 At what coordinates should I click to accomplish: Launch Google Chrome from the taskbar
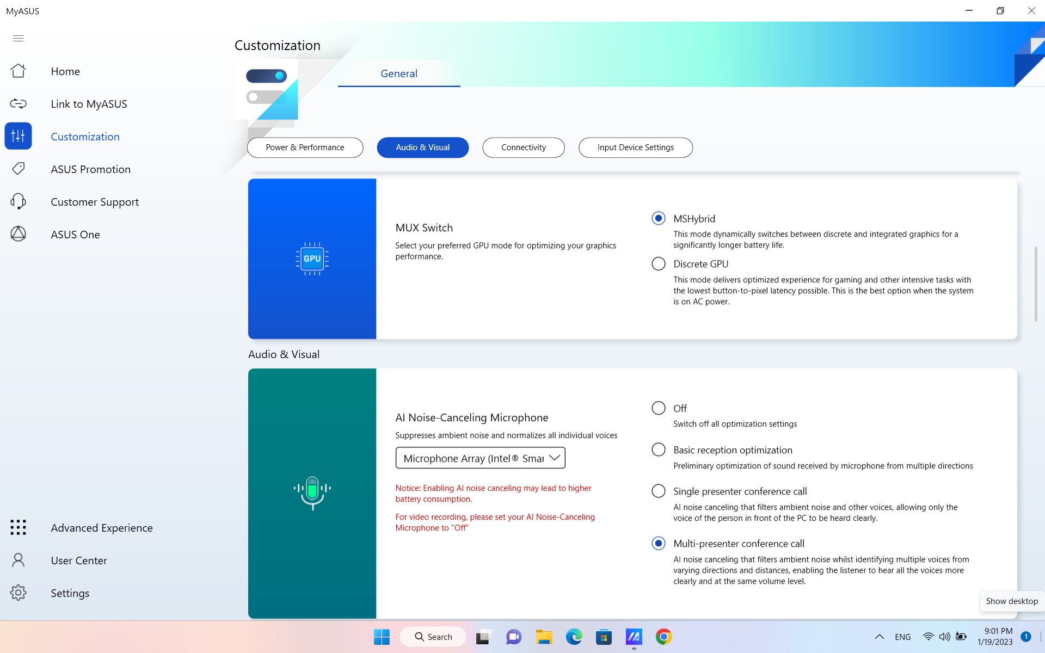click(x=663, y=637)
